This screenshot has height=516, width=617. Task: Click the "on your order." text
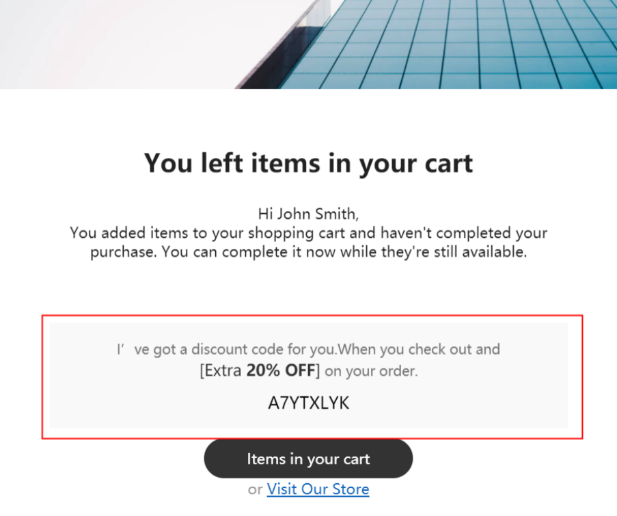click(x=371, y=370)
